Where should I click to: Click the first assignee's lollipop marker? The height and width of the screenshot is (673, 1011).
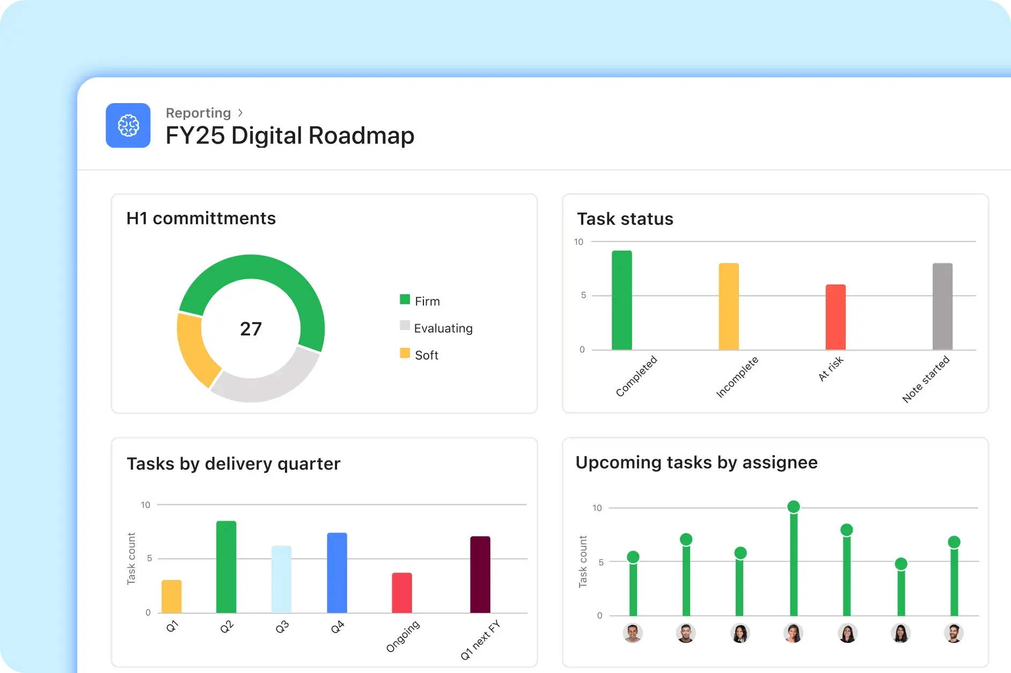tap(633, 557)
